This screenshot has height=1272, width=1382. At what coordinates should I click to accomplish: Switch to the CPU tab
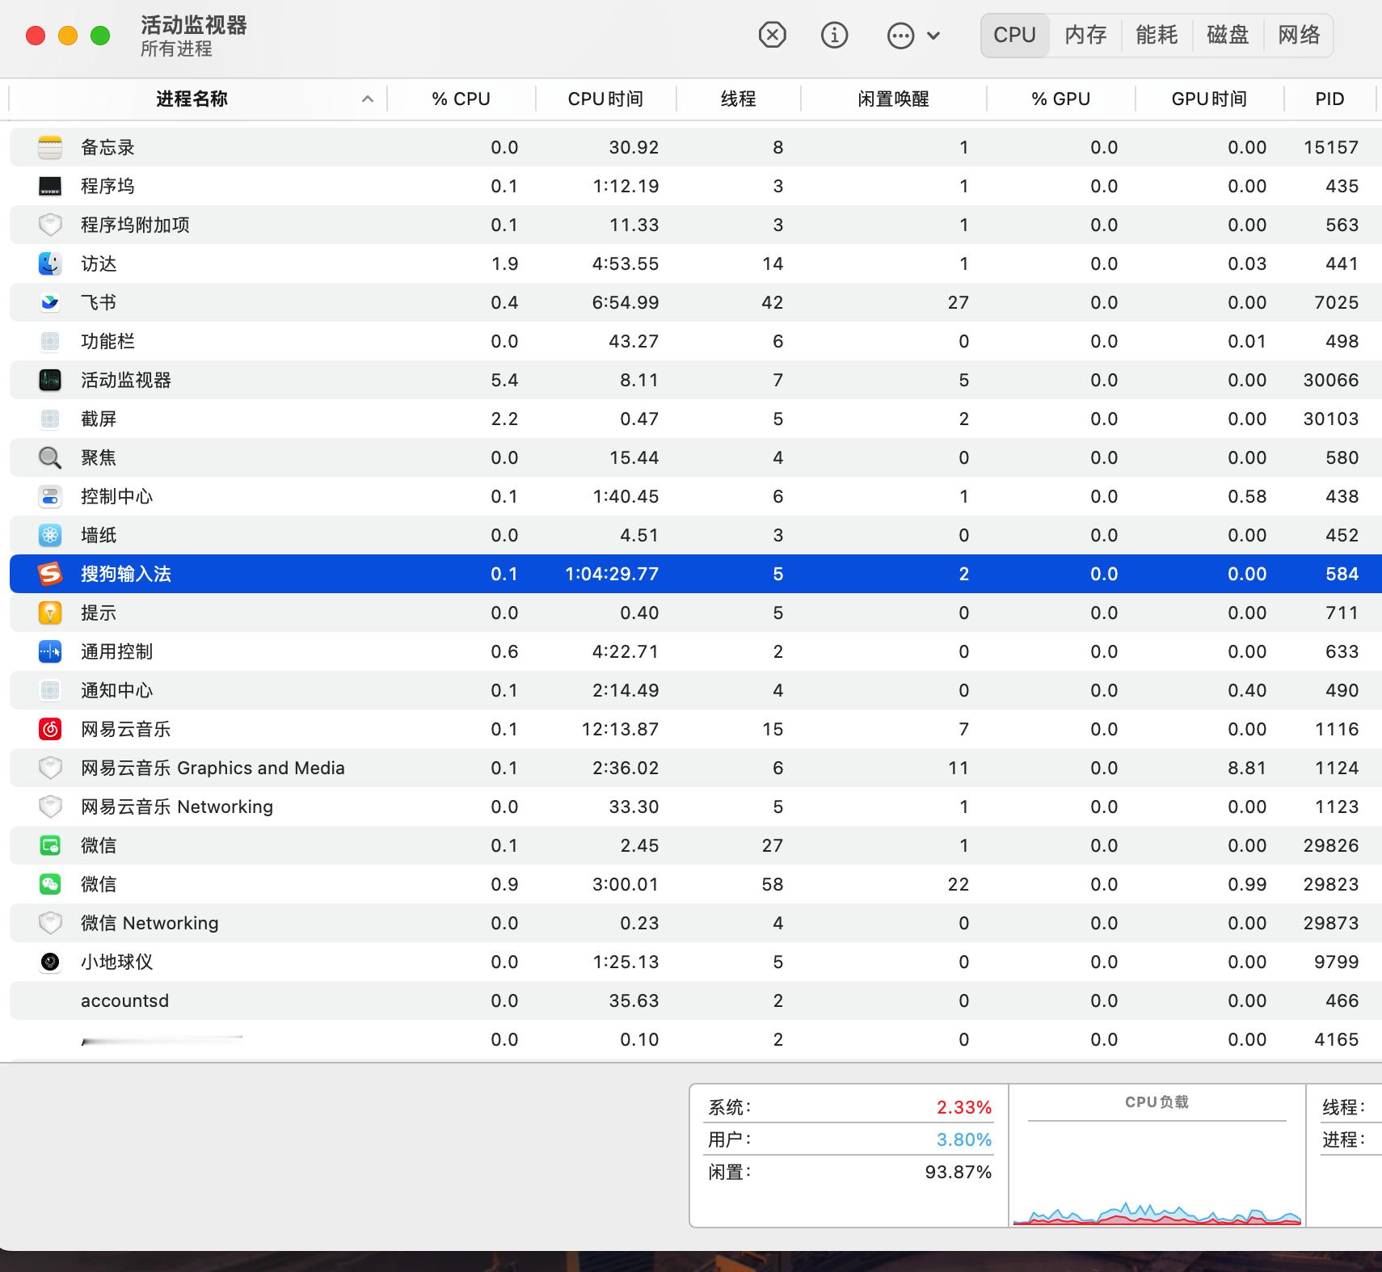click(1014, 35)
